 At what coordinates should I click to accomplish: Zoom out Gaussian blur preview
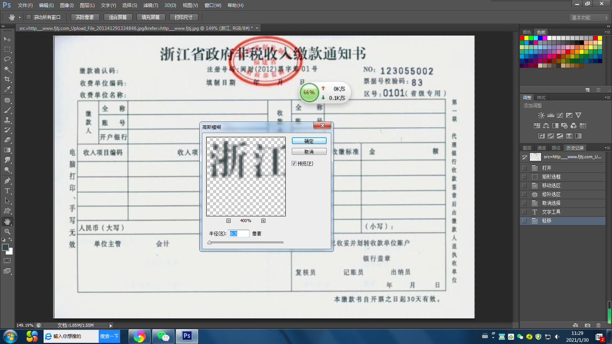pyautogui.click(x=228, y=221)
